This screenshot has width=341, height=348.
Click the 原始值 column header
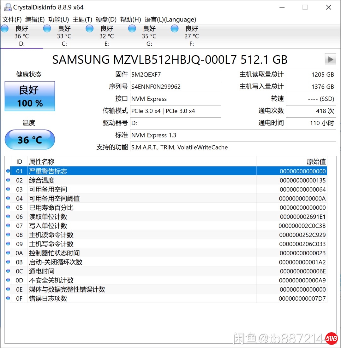[x=292, y=162]
